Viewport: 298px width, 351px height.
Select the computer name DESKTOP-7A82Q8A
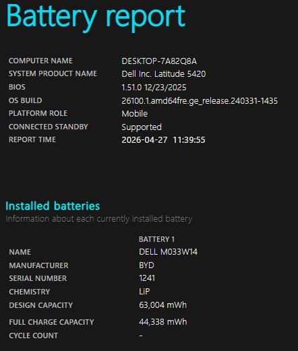click(159, 61)
